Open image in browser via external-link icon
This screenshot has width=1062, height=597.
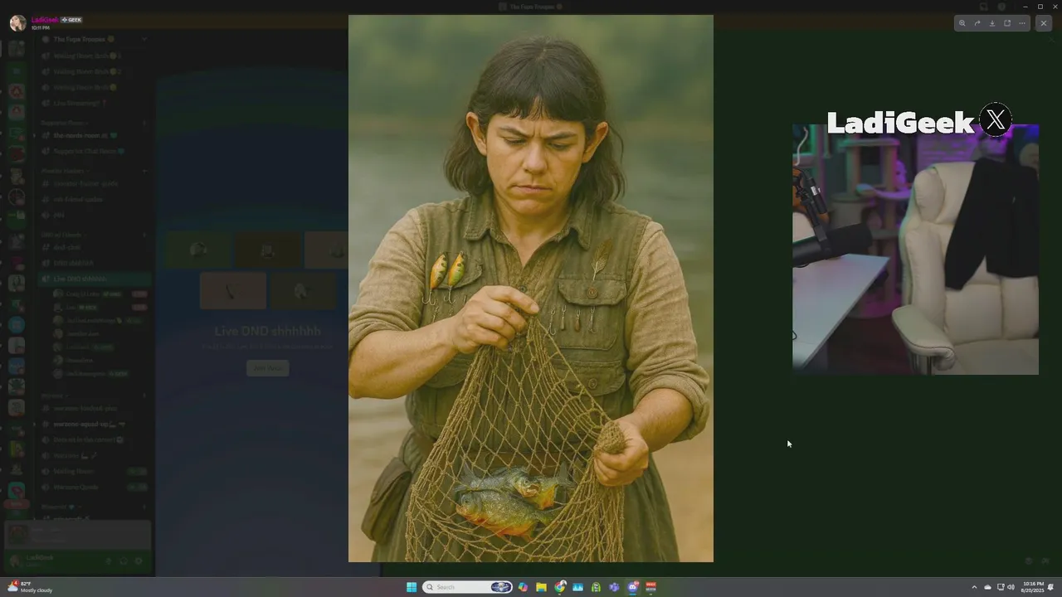point(1007,23)
